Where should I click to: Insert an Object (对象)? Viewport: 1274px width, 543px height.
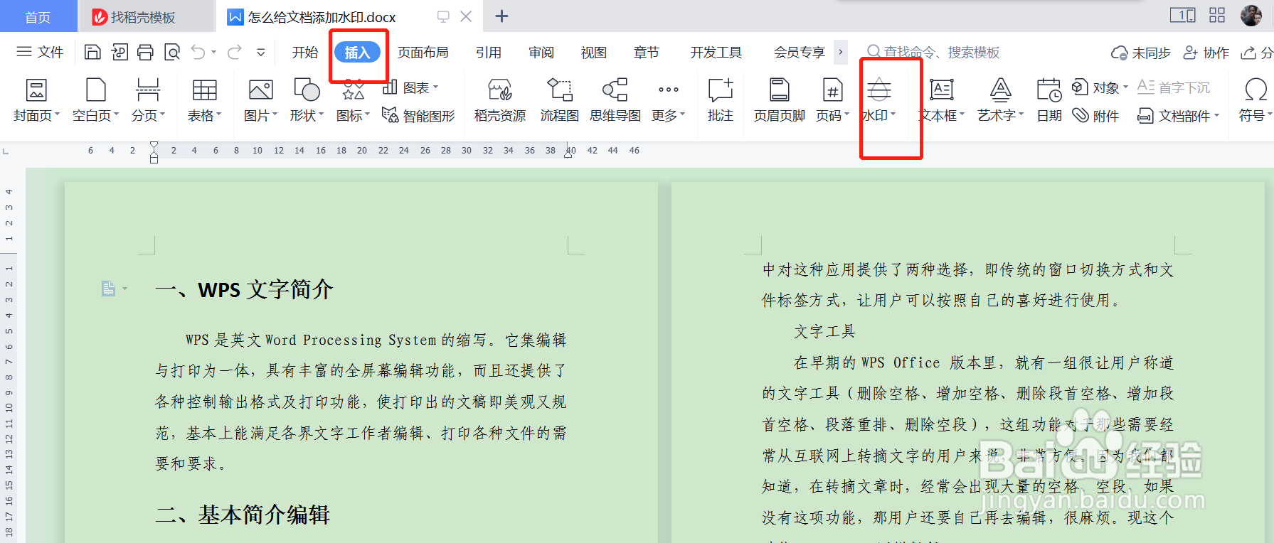click(1100, 87)
